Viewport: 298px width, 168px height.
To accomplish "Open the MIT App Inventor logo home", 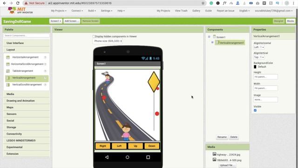I will pos(20,10).
